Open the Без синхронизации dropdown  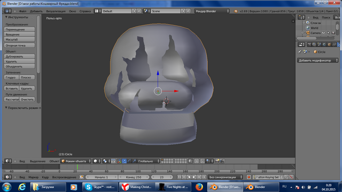point(226,177)
